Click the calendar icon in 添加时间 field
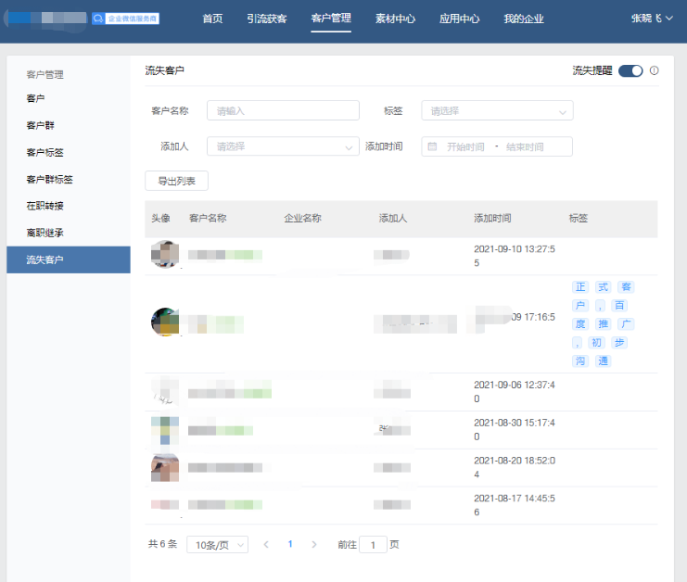Screen dimensions: 687x582 (432, 146)
